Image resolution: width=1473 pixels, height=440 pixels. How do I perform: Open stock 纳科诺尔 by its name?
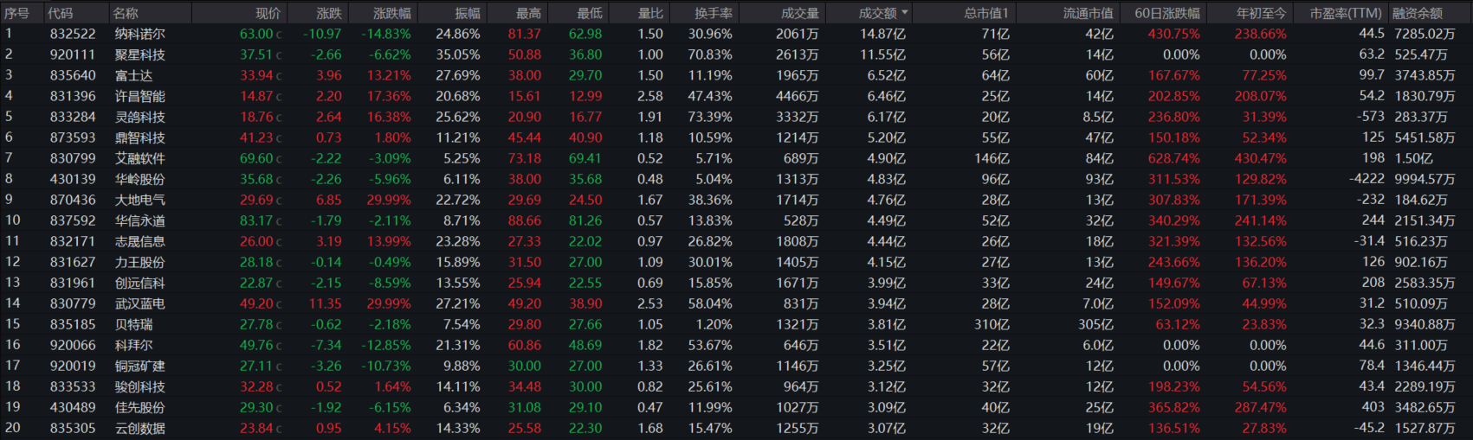pos(139,34)
